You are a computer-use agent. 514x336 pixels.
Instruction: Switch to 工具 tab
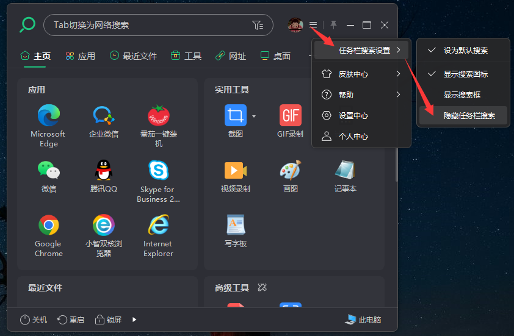pyautogui.click(x=186, y=56)
